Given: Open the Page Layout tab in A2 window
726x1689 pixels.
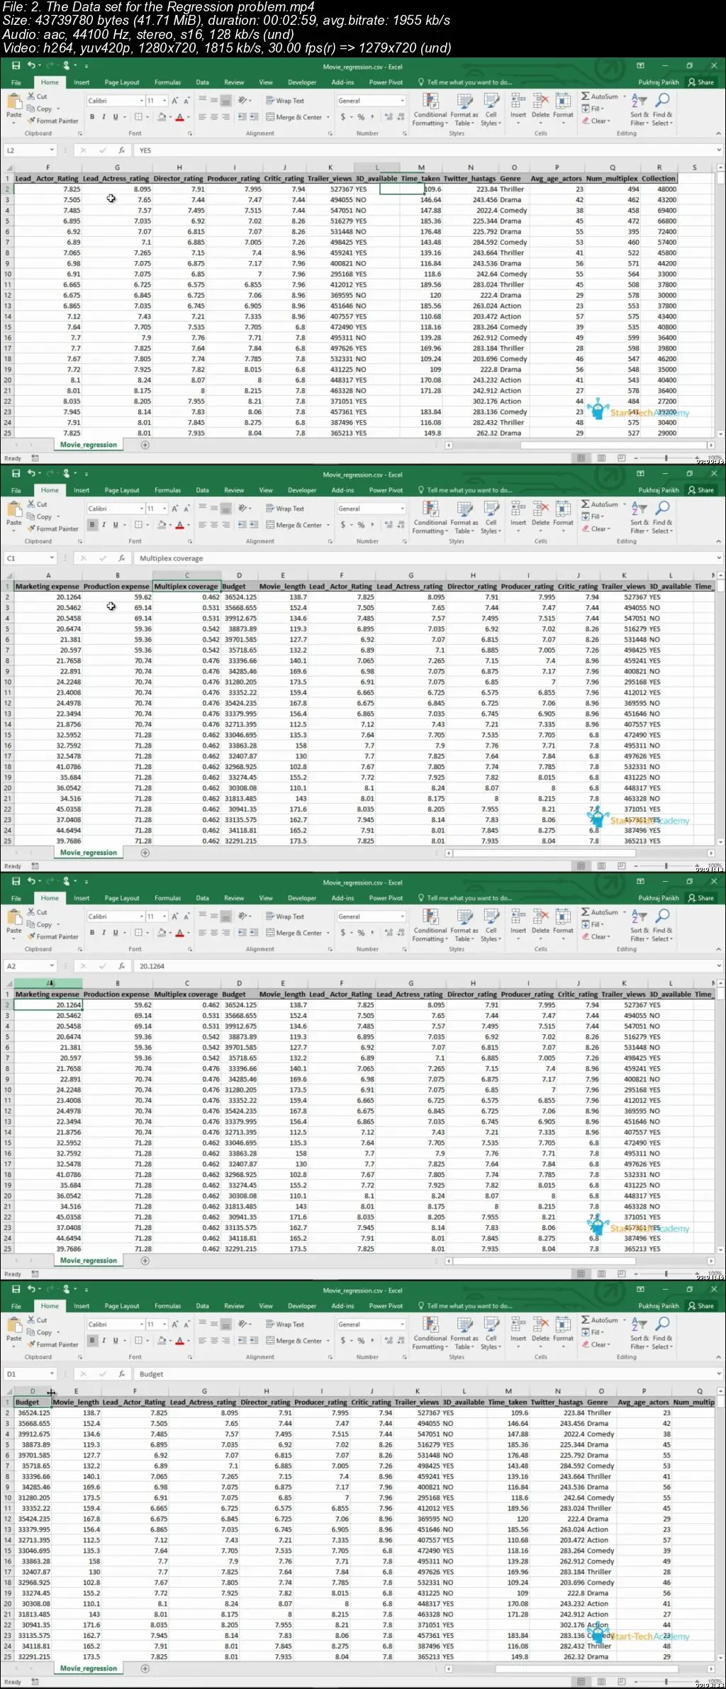Looking at the screenshot, I should coord(122,898).
